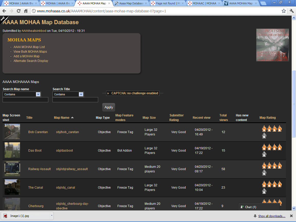Click rating flames for Railway Assault
This screenshot has height=222, width=296.
pos(272,169)
